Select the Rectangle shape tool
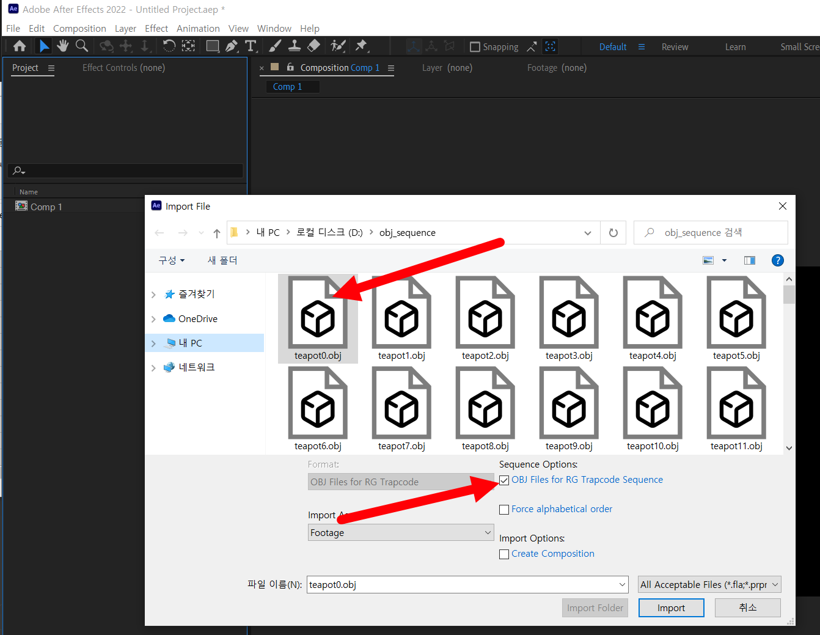Viewport: 820px width, 635px height. (213, 46)
